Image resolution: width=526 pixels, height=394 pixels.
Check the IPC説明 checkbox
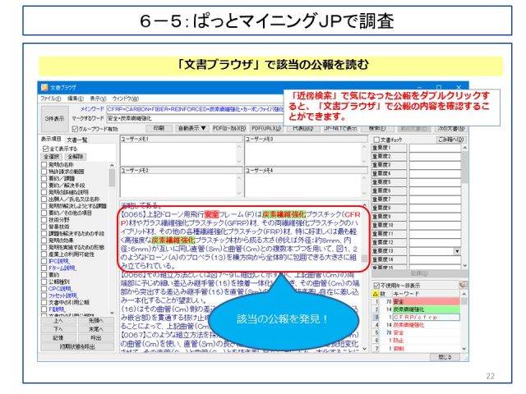click(x=44, y=261)
